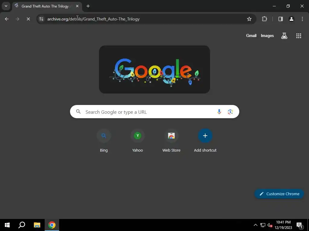The height and width of the screenshot is (231, 309).
Task: Restore down the Chrome window
Action: pyautogui.click(x=288, y=6)
